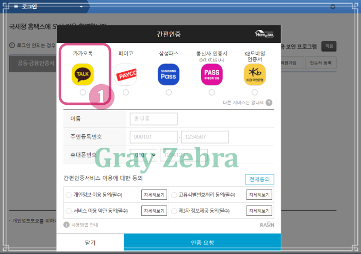Click the resident number second part field
Viewport: 361px width, 254px height.
(205, 137)
